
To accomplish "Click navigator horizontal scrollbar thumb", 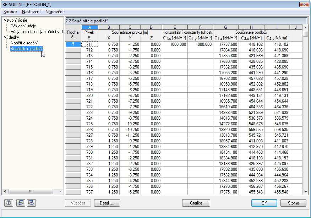I will pyautogui.click(x=31, y=191).
